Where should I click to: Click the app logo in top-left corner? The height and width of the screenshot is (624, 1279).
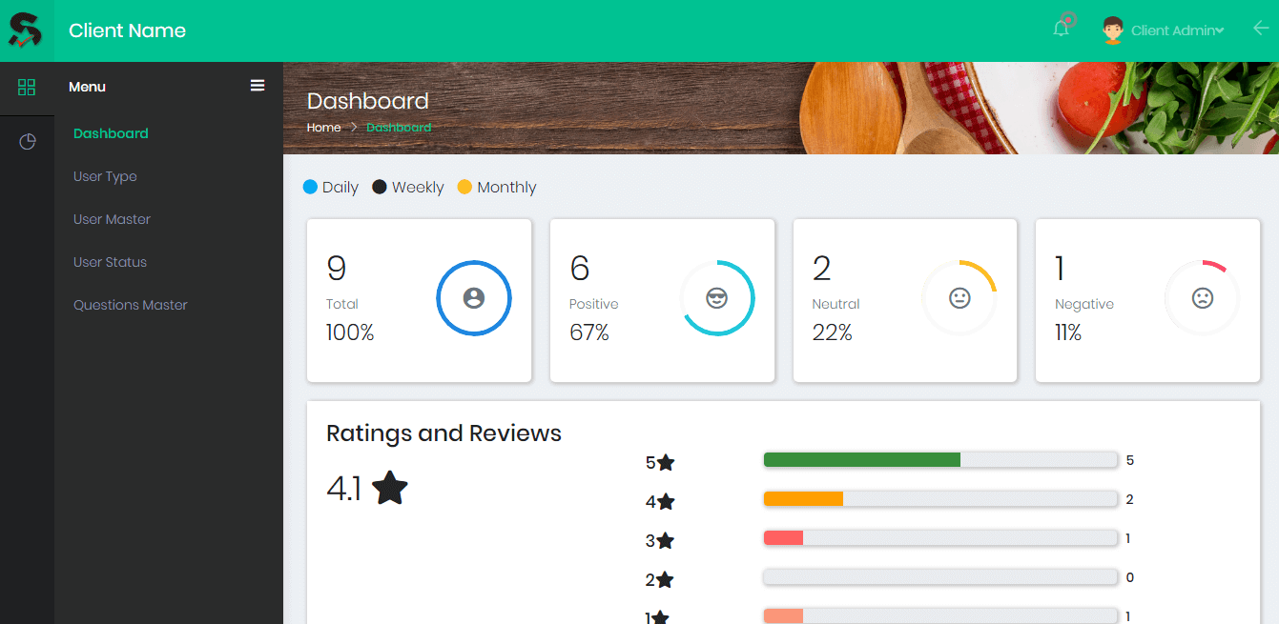pyautogui.click(x=26, y=30)
